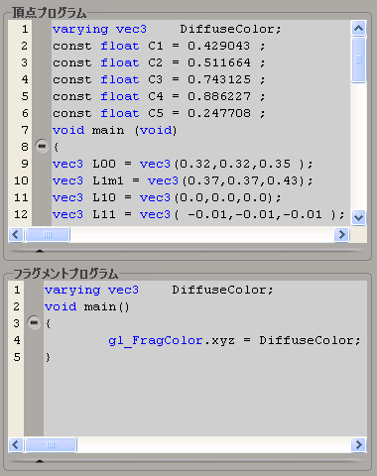Click the C5 = 0.247708 constant line
Screen dimensions: 377x476
pos(159,113)
